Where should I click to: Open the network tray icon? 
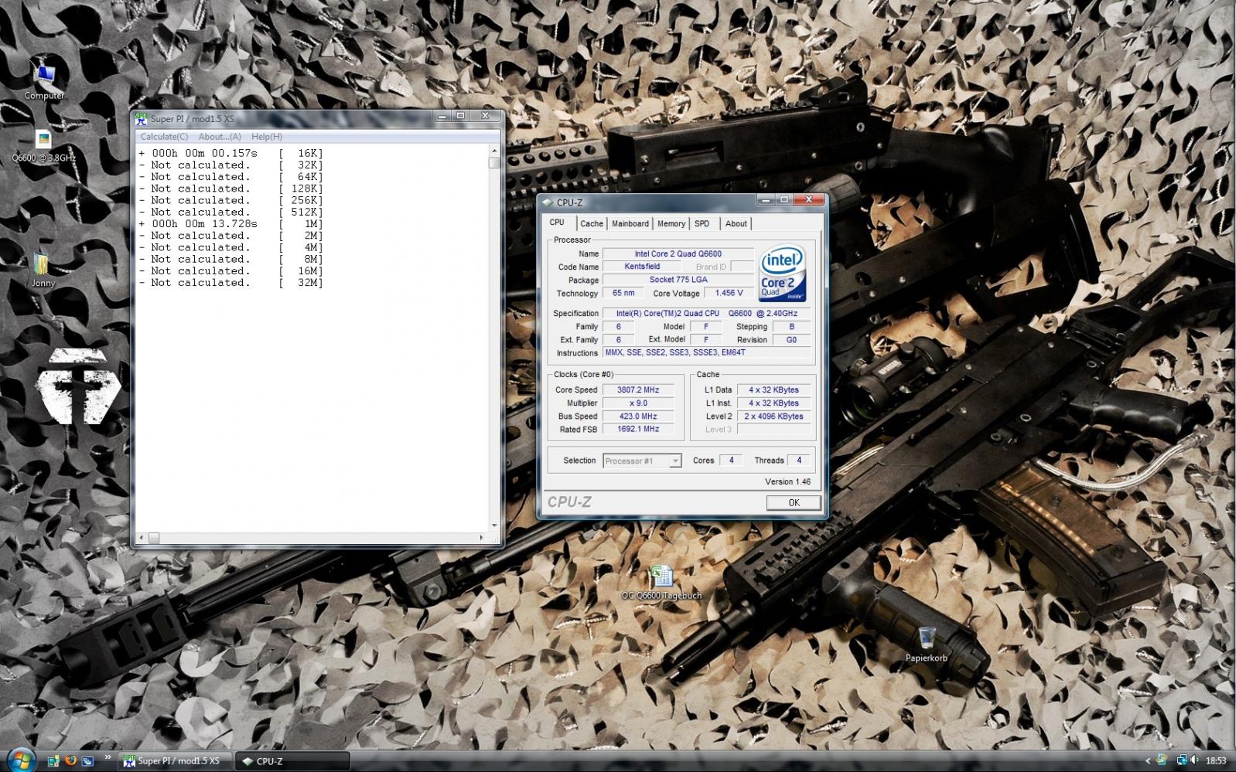[x=1181, y=760]
